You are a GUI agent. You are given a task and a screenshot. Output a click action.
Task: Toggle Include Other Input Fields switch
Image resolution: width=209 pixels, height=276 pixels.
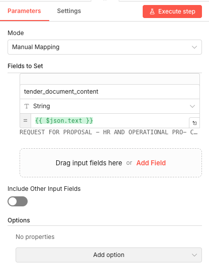point(18,201)
